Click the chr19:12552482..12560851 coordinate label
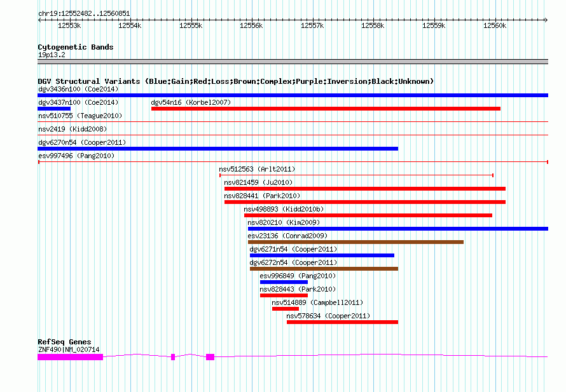The image size is (566, 392). coord(84,14)
